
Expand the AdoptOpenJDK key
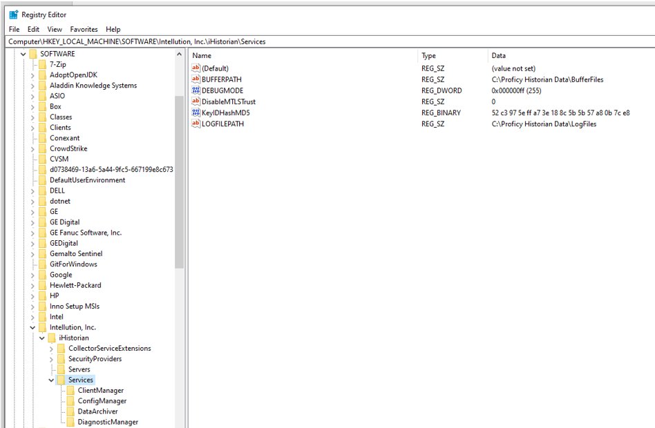[x=32, y=75]
